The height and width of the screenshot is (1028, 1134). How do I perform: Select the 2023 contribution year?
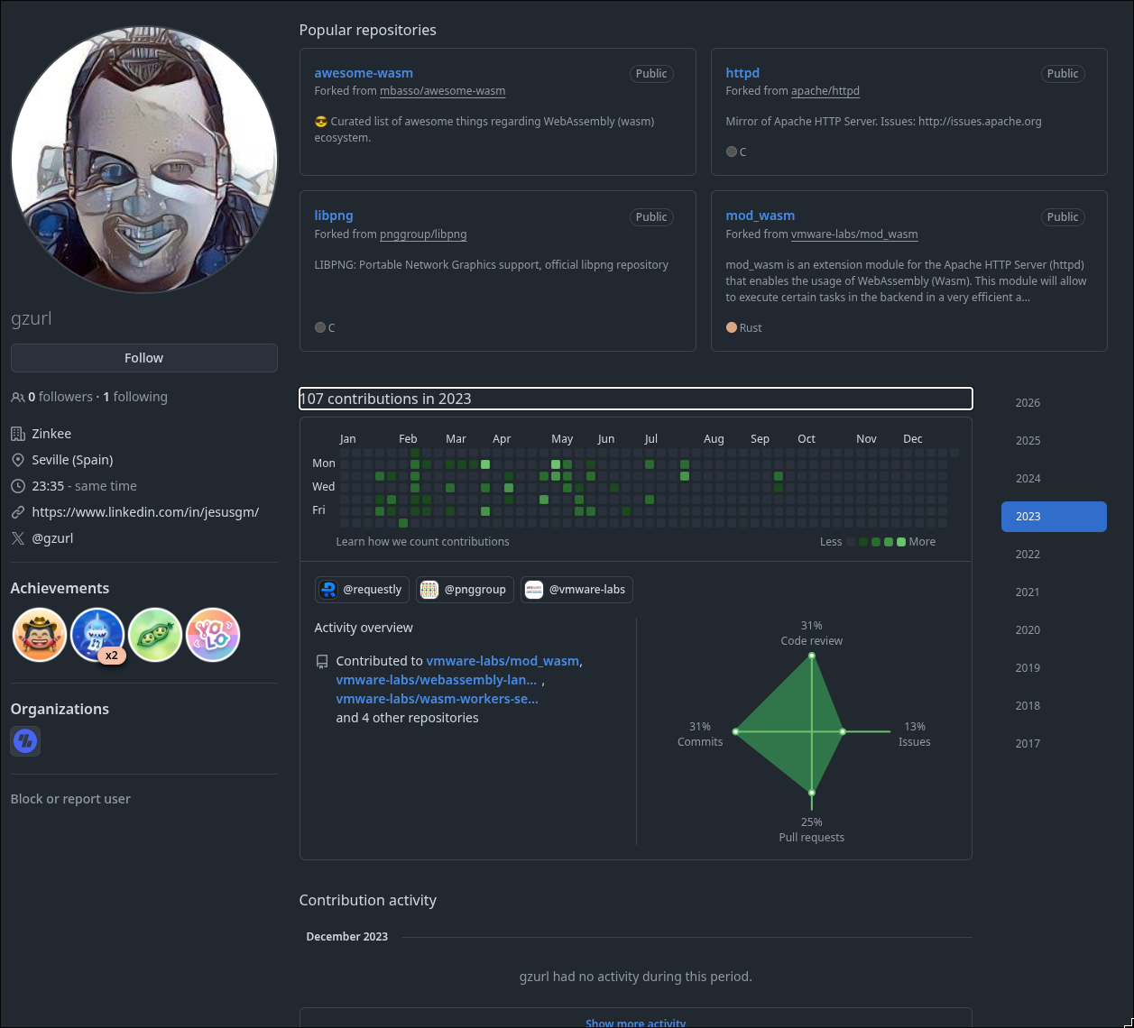[1054, 517]
